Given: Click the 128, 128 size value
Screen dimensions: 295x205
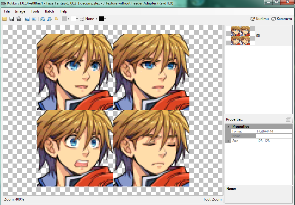Looking at the screenshot, I should (x=263, y=141).
